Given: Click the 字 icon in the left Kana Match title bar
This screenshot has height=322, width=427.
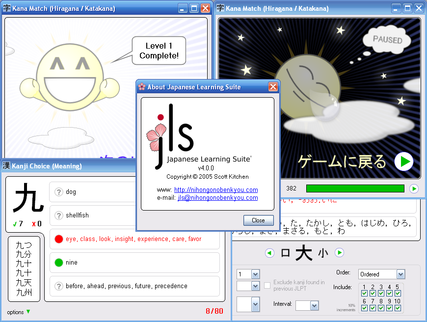Looking at the screenshot, I should [7, 8].
